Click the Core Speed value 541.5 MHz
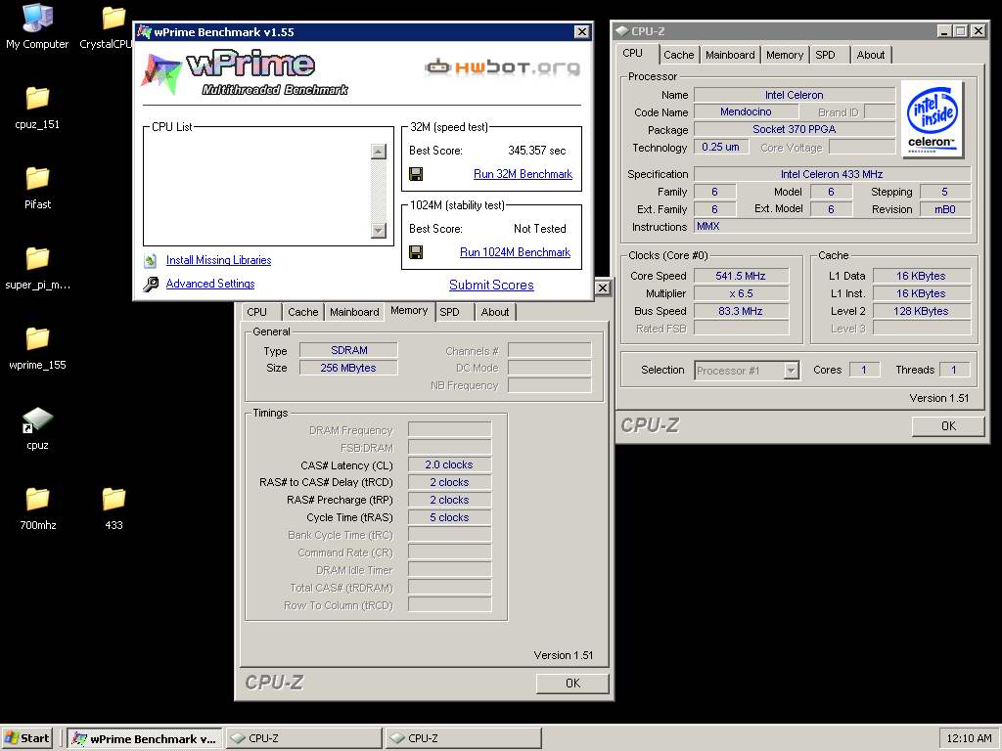Image resolution: width=1002 pixels, height=751 pixels. pyautogui.click(x=741, y=276)
